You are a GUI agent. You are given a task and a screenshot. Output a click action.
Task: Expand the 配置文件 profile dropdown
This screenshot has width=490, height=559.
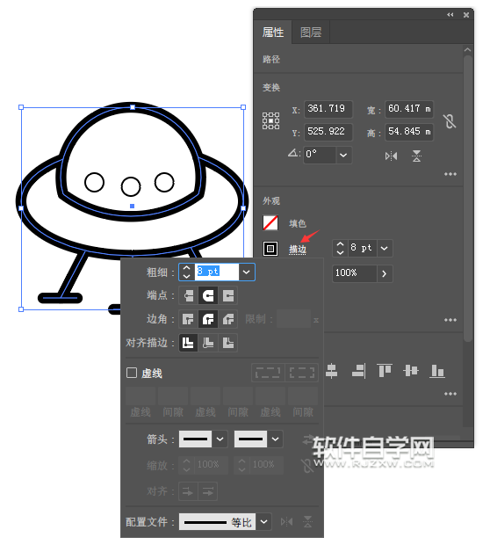point(263,522)
